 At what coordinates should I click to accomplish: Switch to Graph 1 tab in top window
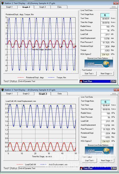9,7
